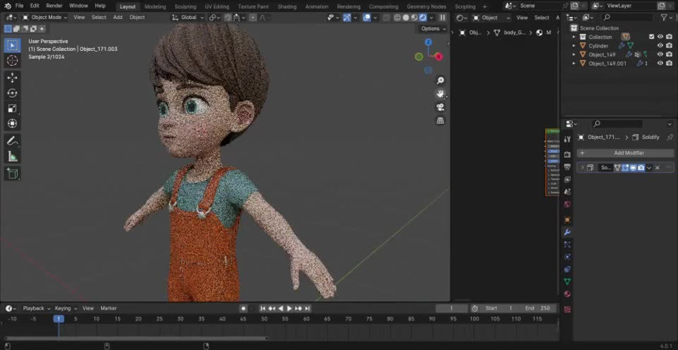Open the Render menu
The width and height of the screenshot is (678, 350).
point(54,6)
